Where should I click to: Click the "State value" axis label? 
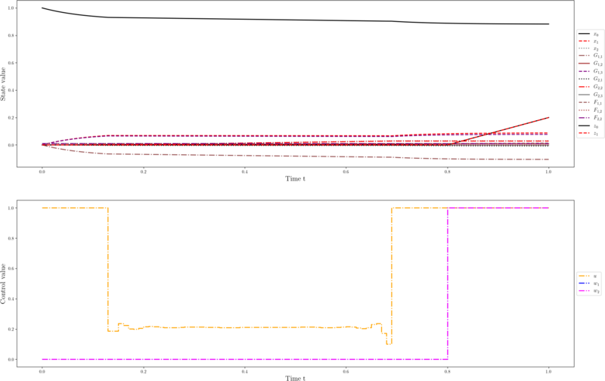pos(3,84)
